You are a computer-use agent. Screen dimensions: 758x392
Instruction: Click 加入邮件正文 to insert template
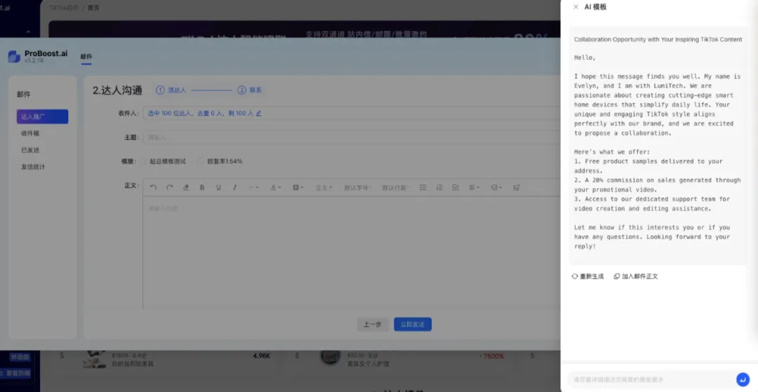pyautogui.click(x=636, y=276)
